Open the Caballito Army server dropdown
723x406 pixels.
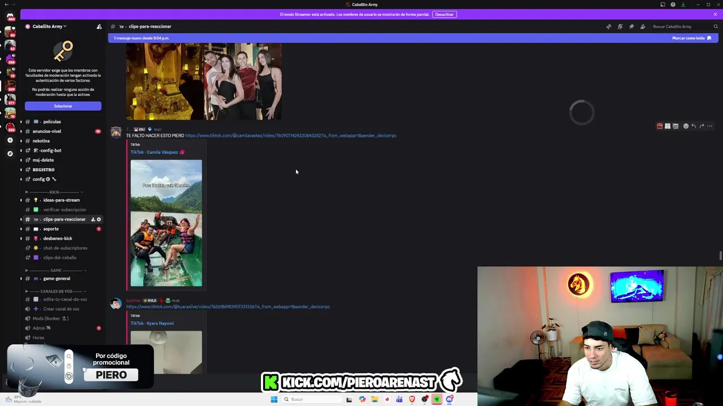click(x=49, y=27)
